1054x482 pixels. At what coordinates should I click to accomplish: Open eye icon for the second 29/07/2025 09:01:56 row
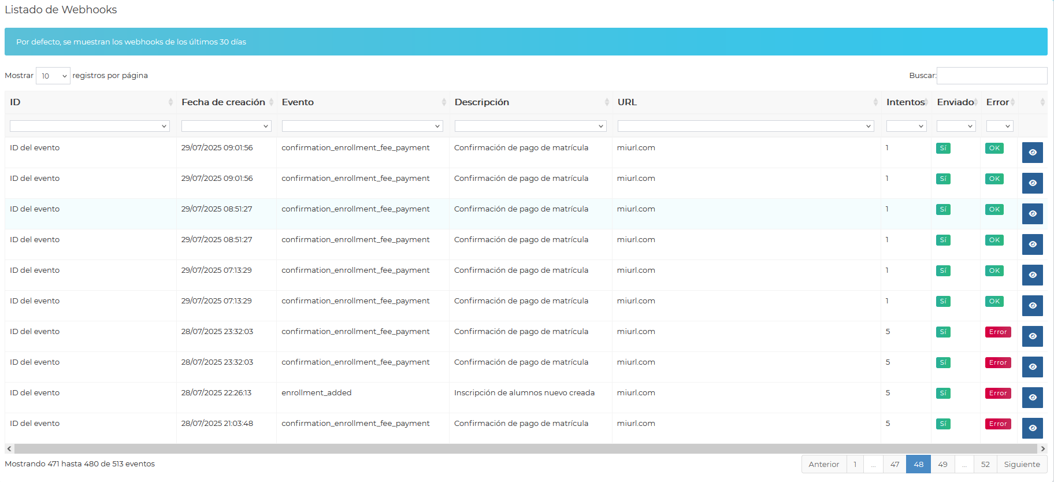[1032, 183]
